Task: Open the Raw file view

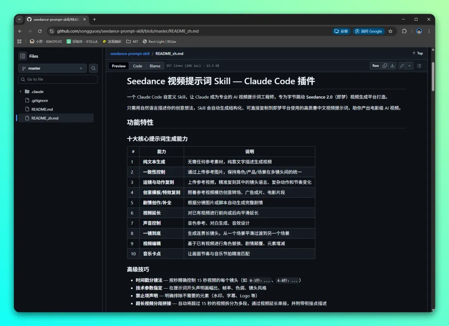Action: coord(375,66)
